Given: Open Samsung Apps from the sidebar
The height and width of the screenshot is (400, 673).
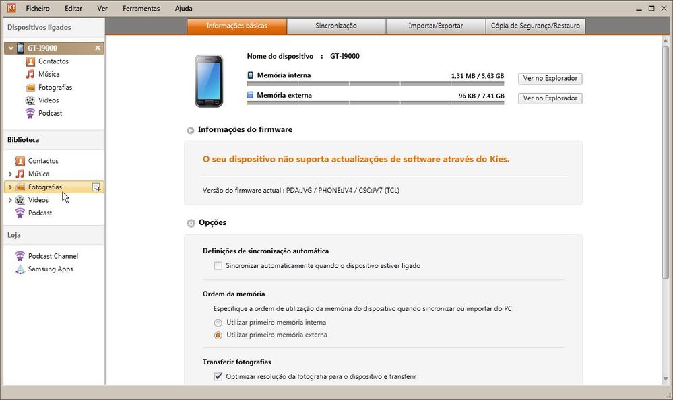Looking at the screenshot, I should 50,269.
